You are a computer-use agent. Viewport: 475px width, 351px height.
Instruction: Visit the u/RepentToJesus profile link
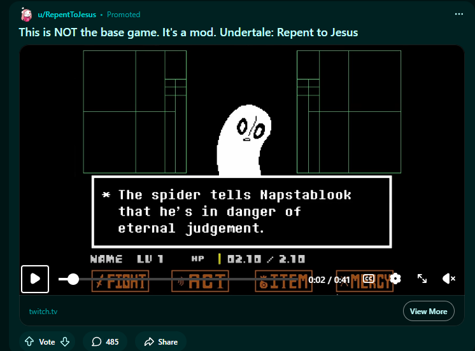tap(67, 15)
